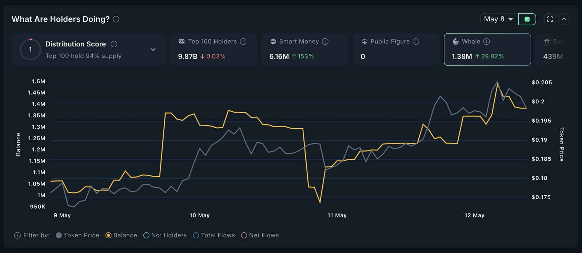Screen dimensions: 582x253
Task: Select the Smart Money holder tab
Action: pyautogui.click(x=305, y=49)
